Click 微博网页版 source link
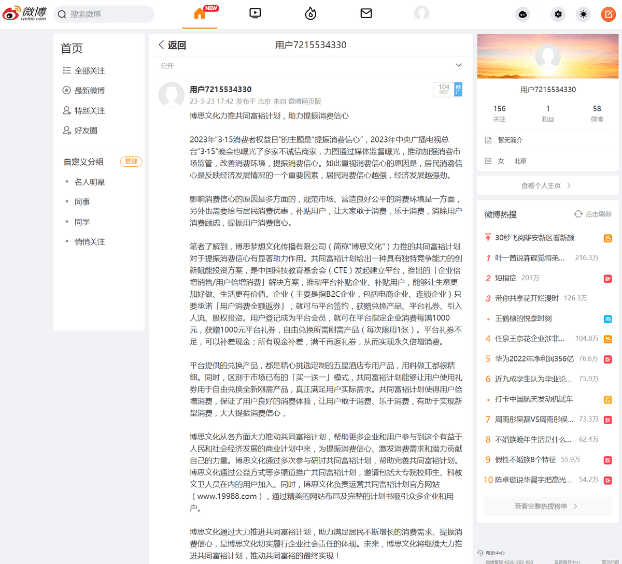The image size is (622, 564). point(305,102)
